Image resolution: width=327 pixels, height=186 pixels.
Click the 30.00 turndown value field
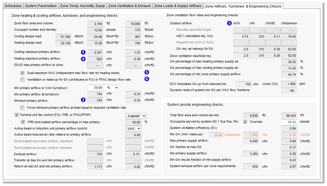point(95,88)
